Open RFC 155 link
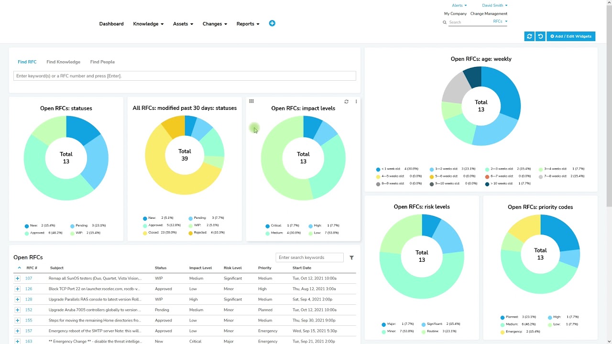The image size is (612, 344). 29,321
